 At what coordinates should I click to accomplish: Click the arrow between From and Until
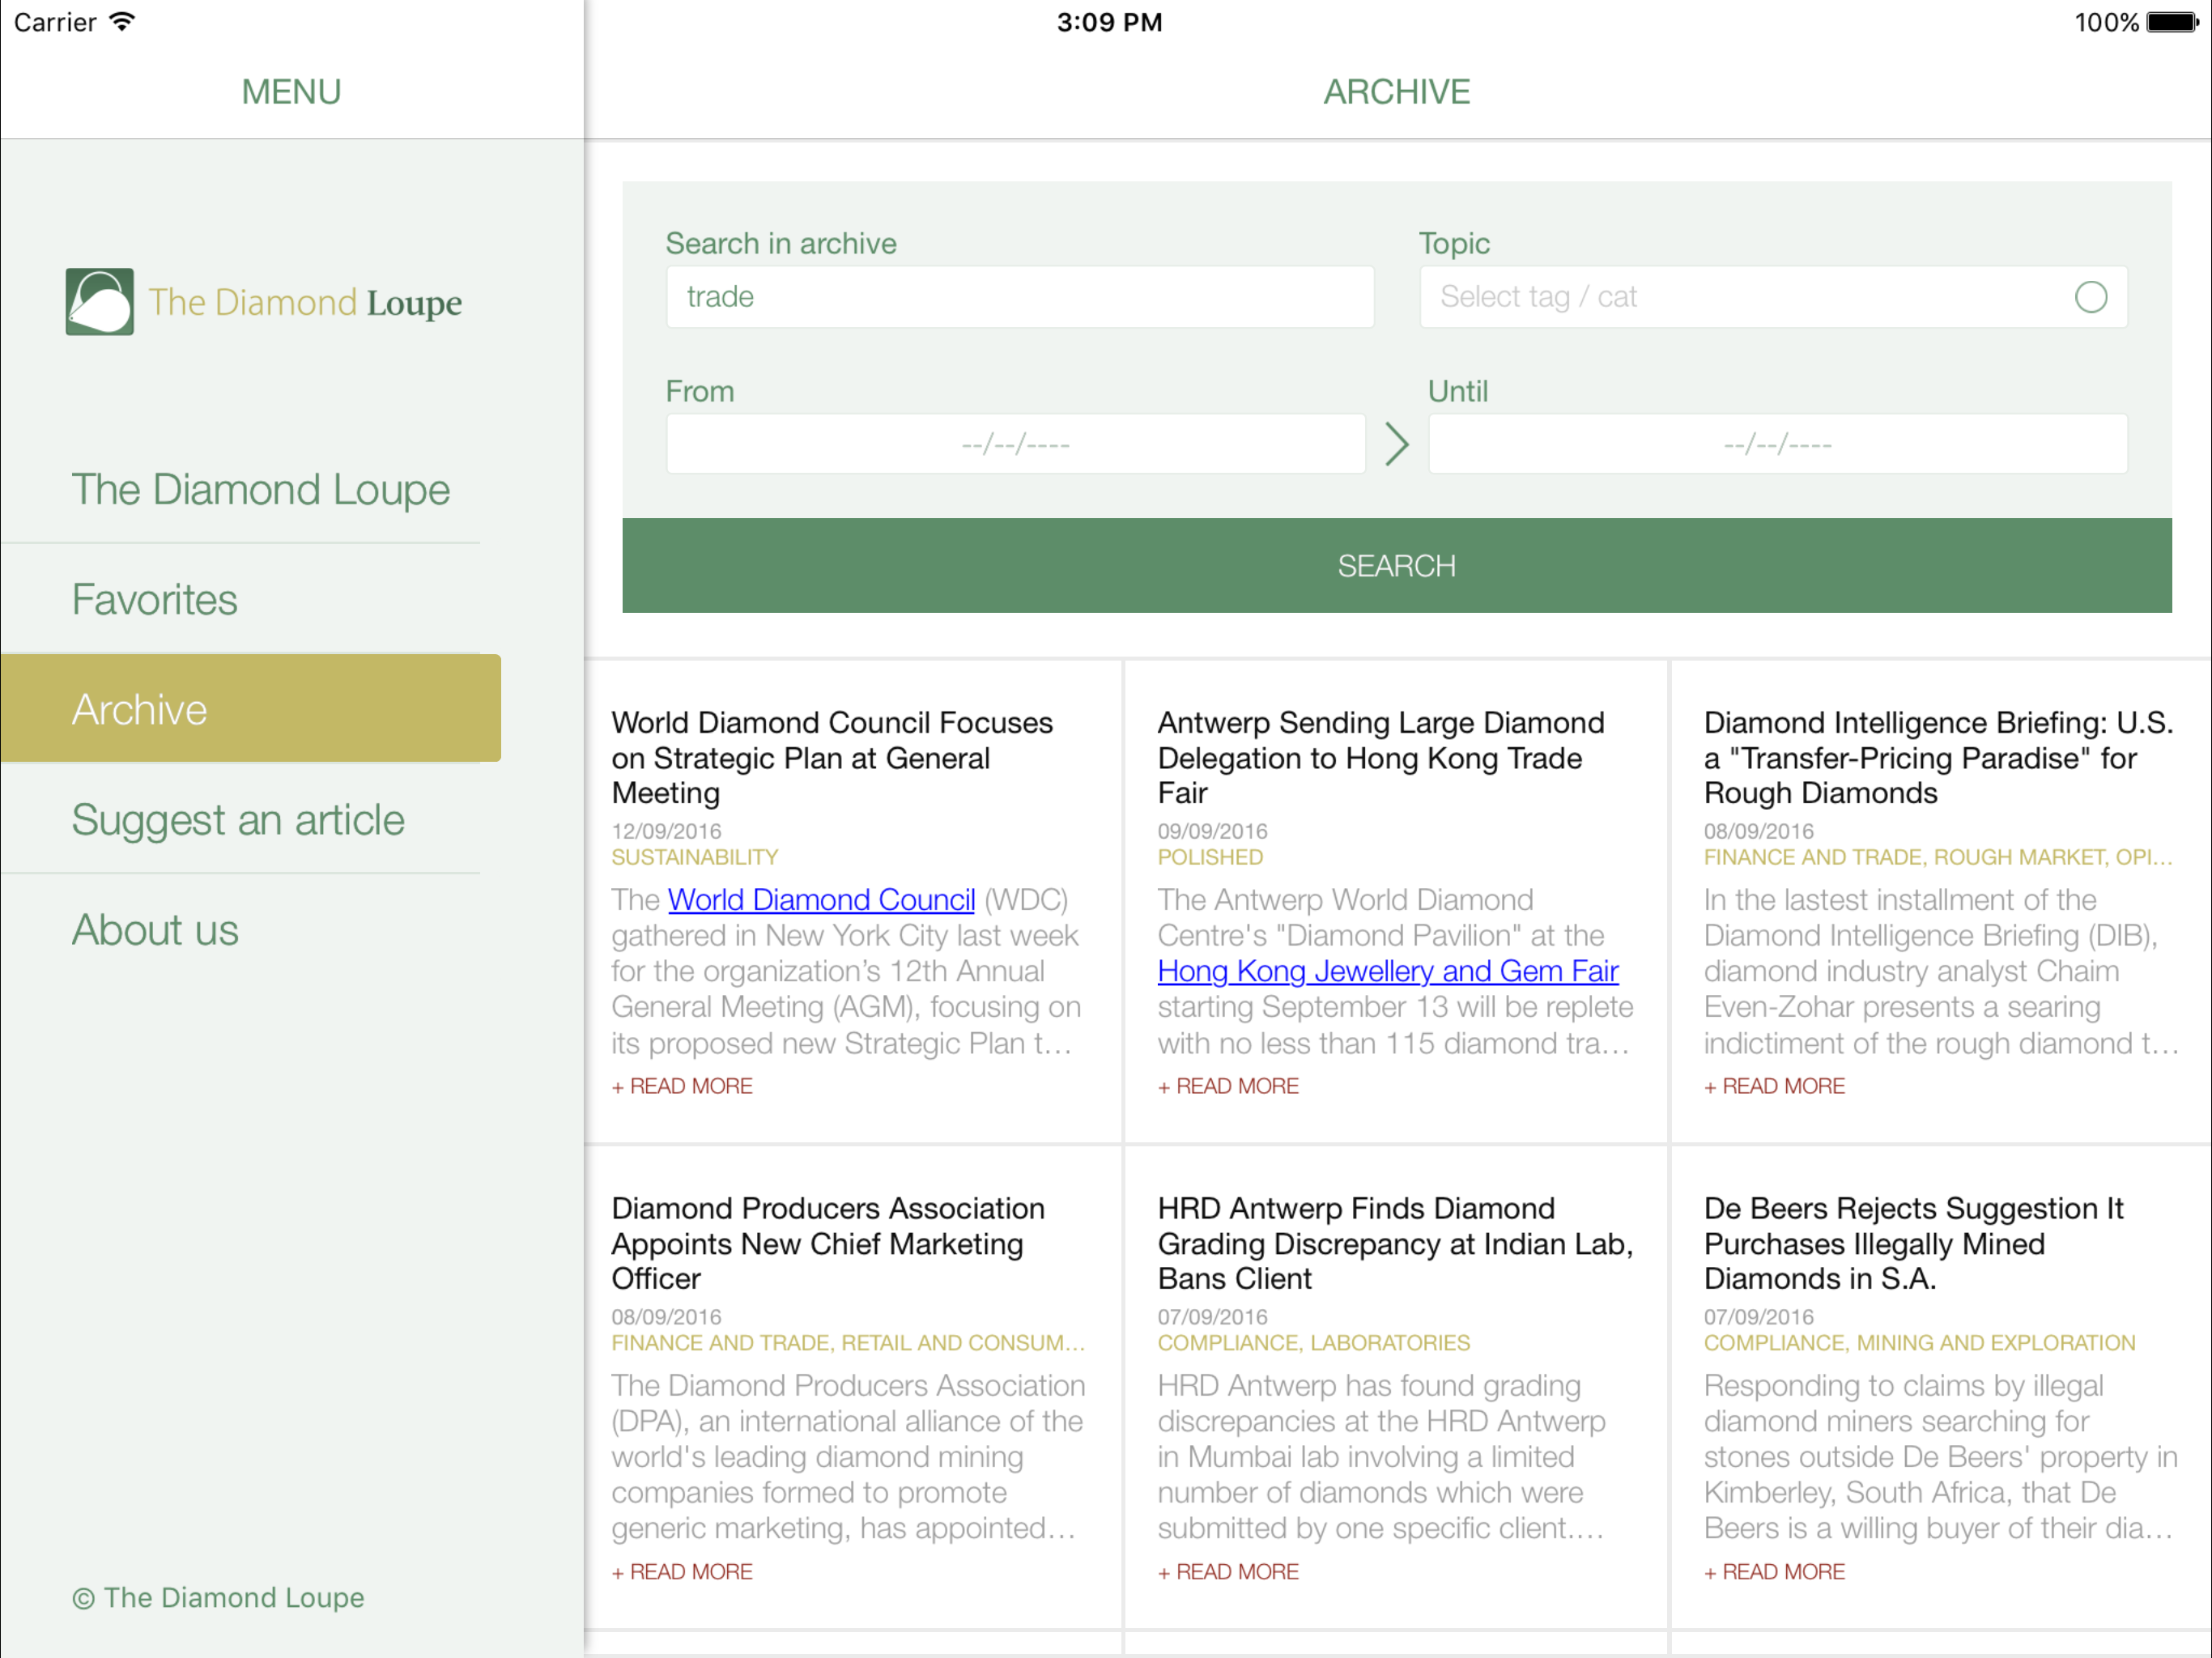(x=1397, y=444)
